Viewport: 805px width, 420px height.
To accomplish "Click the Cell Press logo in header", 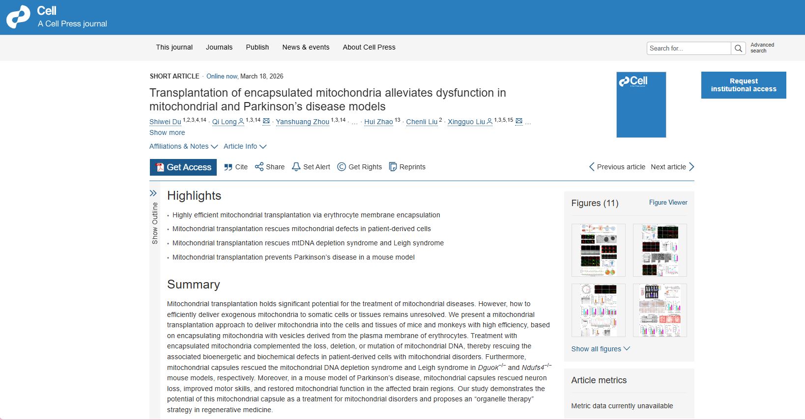I will pos(18,17).
